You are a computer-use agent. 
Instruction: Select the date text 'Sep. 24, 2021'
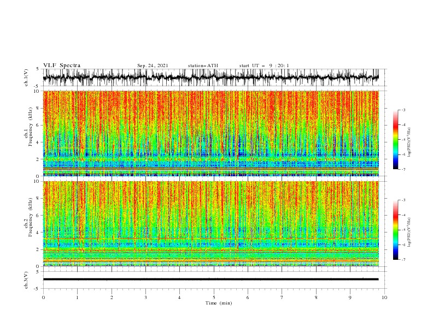[153, 65]
